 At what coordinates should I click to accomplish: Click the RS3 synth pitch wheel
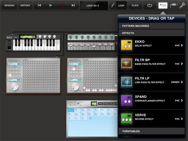pos(9,45)
